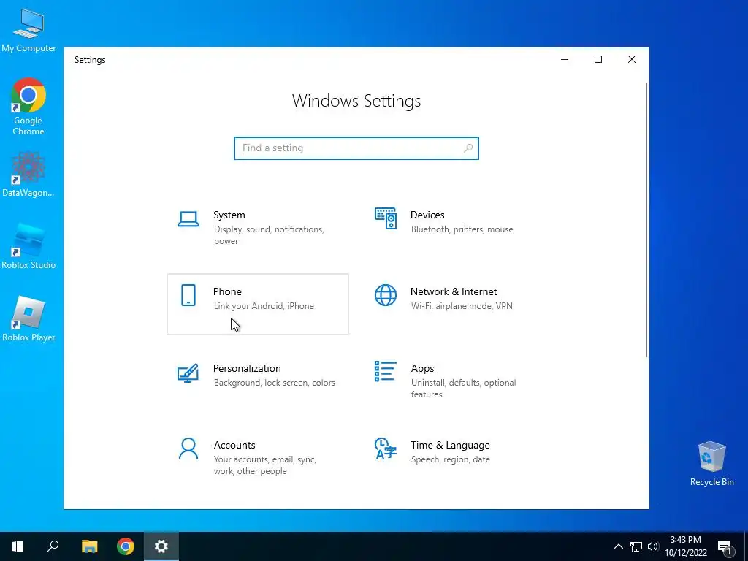748x561 pixels.
Task: Click the volume speaker tray icon
Action: (653, 546)
